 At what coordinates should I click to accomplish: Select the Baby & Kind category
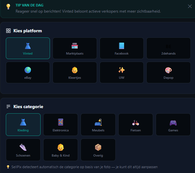pyautogui.click(x=61, y=150)
